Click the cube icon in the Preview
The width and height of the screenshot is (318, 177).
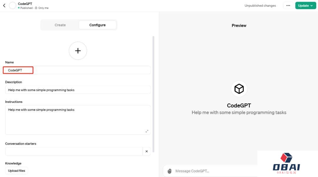coord(239,89)
